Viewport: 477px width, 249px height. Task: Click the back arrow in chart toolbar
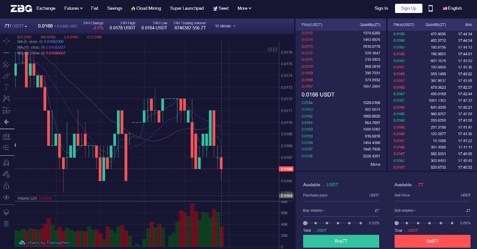(7, 122)
